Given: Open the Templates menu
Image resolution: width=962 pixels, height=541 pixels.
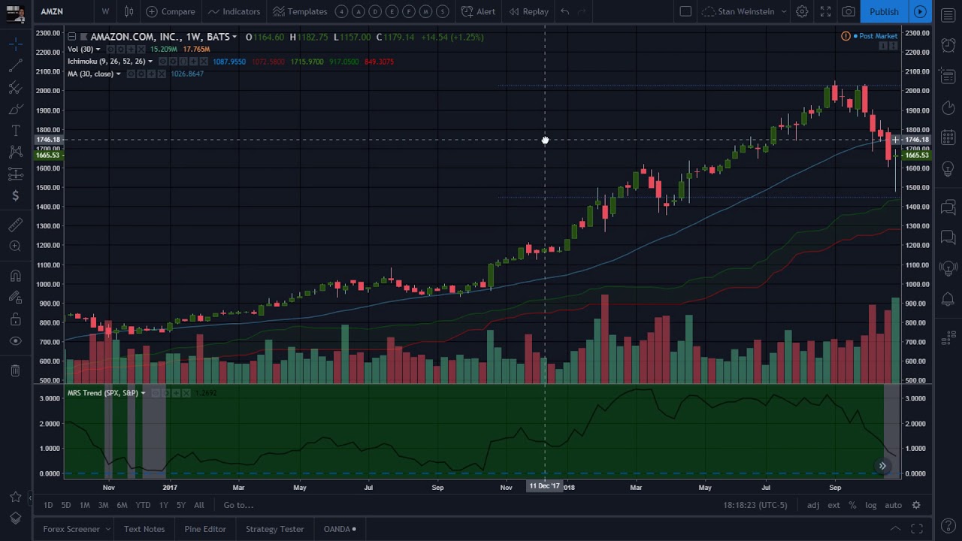Looking at the screenshot, I should point(300,11).
